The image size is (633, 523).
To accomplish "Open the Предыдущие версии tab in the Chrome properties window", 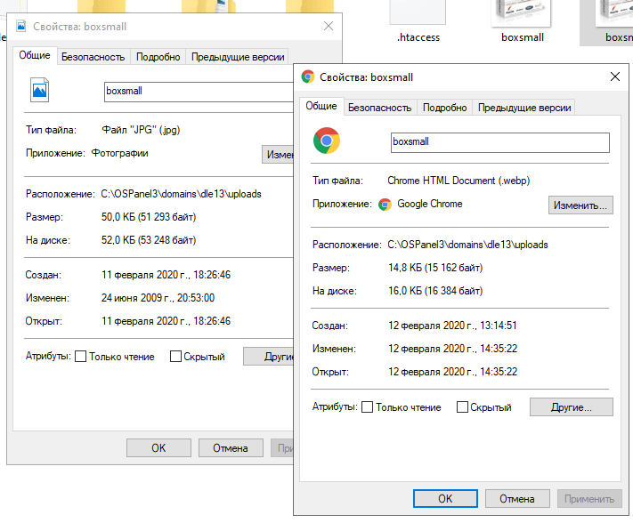I will click(524, 108).
